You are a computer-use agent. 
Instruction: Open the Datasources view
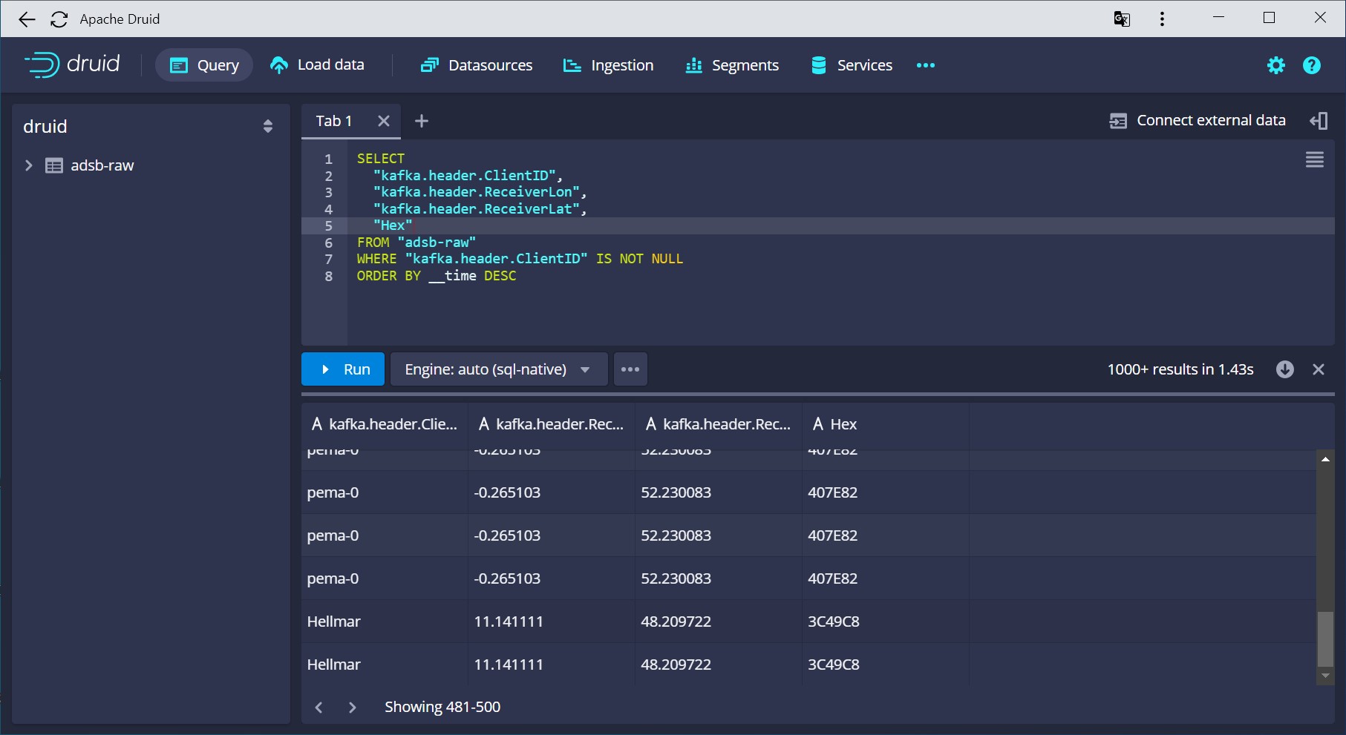click(x=475, y=65)
